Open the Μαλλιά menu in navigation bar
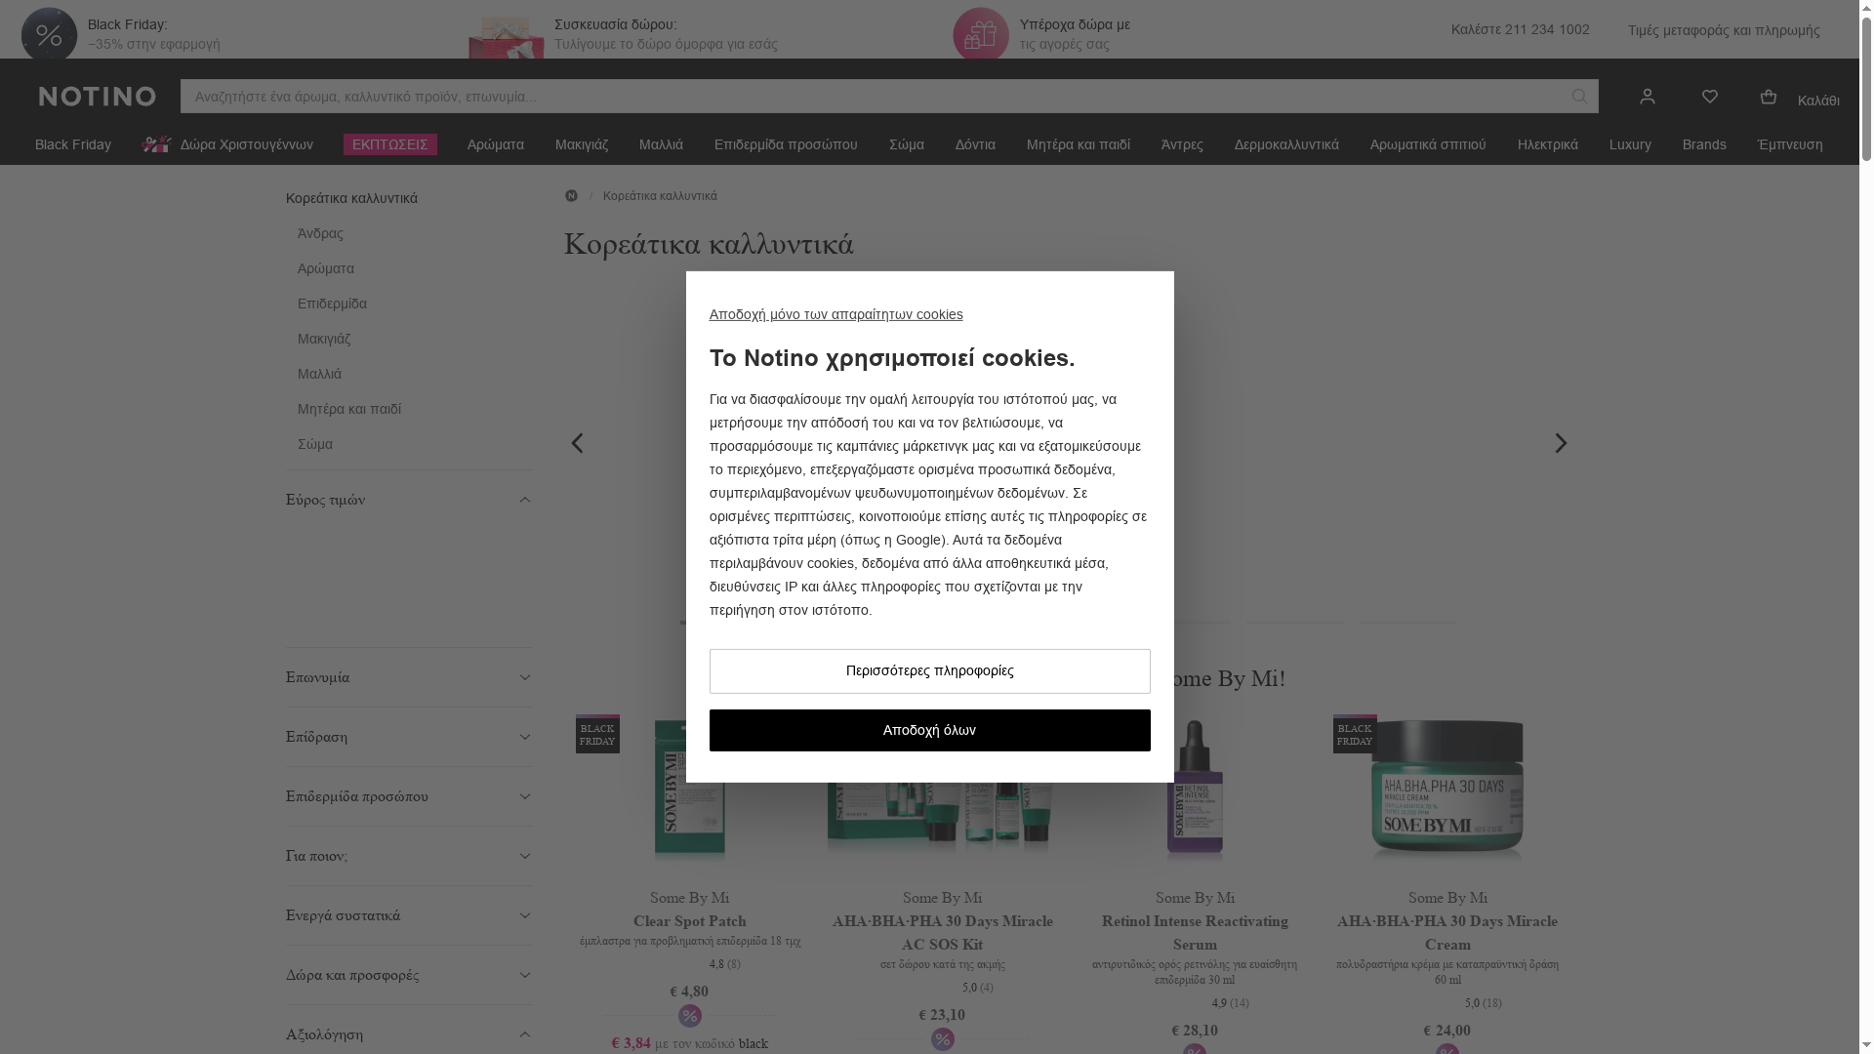This screenshot has width=1874, height=1054. click(x=661, y=144)
